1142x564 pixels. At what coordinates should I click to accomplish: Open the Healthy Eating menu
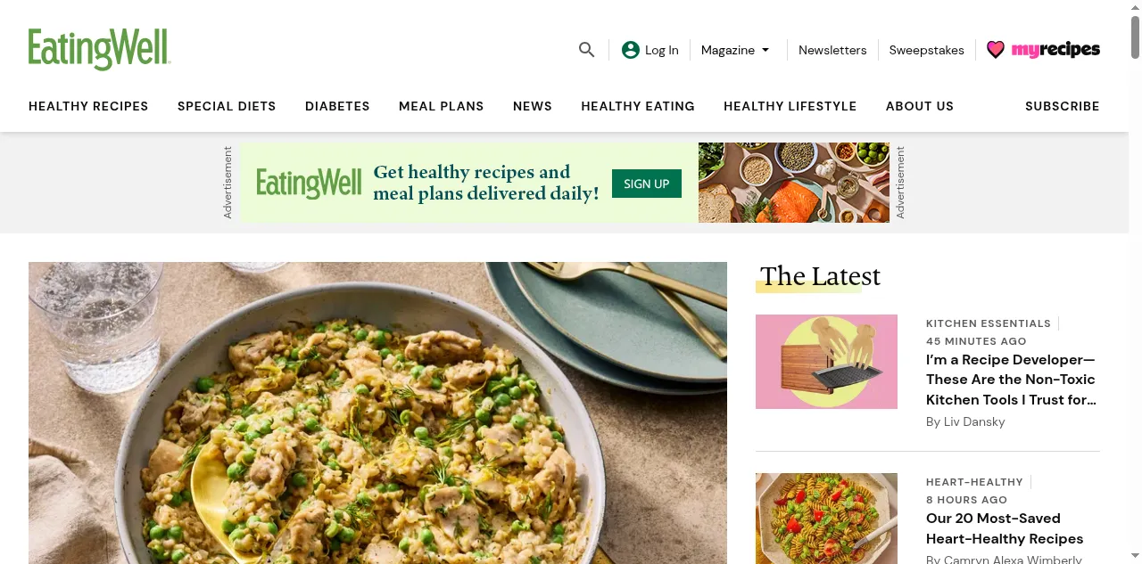[x=638, y=106]
